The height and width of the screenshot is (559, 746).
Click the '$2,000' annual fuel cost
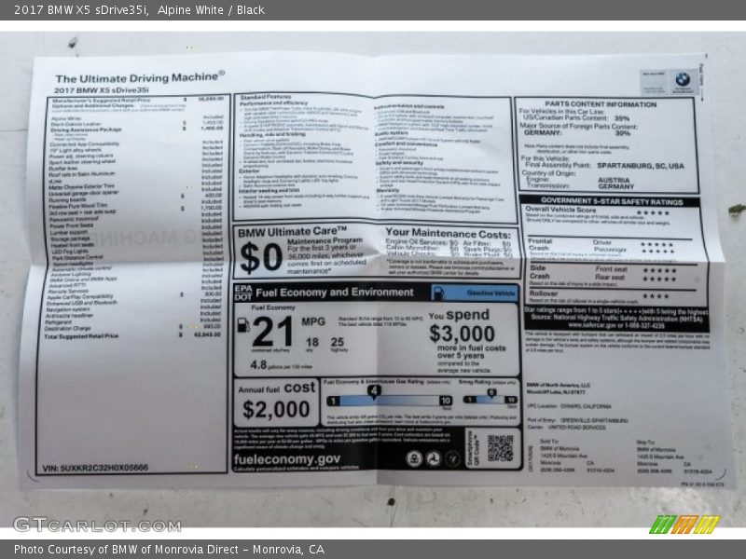coord(276,409)
